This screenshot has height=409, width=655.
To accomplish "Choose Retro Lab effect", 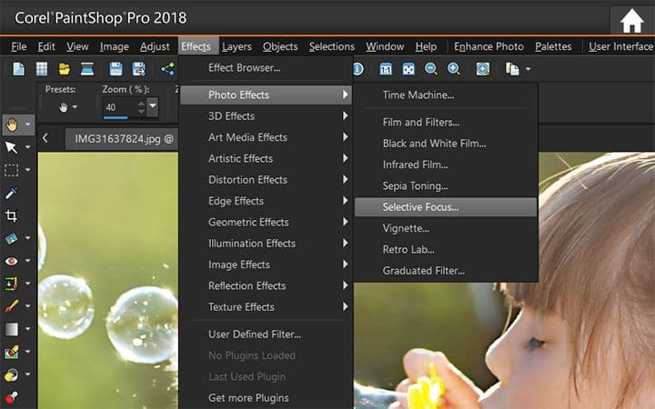I will 446,250.
